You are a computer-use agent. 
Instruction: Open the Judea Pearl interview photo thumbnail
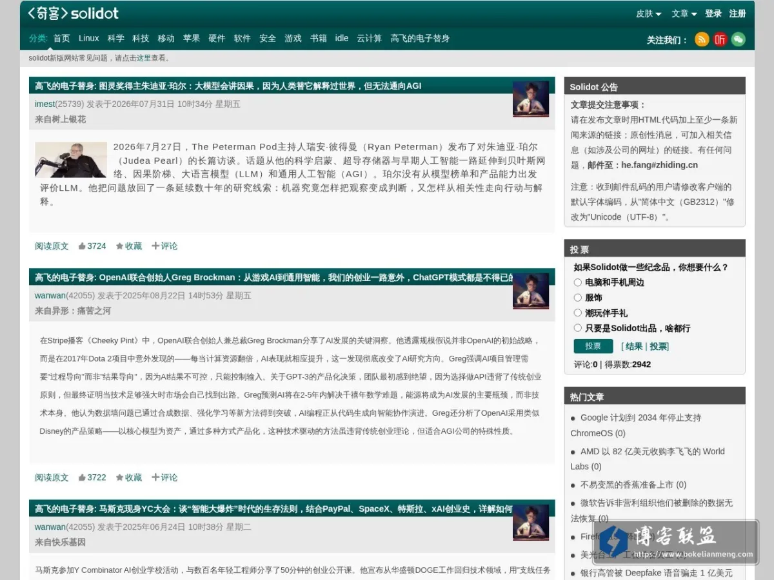pos(71,160)
